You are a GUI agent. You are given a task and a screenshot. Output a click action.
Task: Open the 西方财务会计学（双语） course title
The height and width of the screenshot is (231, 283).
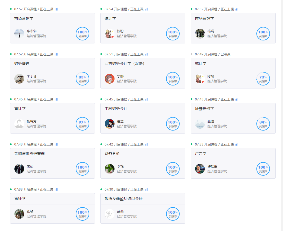(124, 64)
